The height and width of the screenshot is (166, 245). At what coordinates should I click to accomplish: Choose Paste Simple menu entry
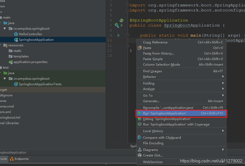(x=181, y=59)
